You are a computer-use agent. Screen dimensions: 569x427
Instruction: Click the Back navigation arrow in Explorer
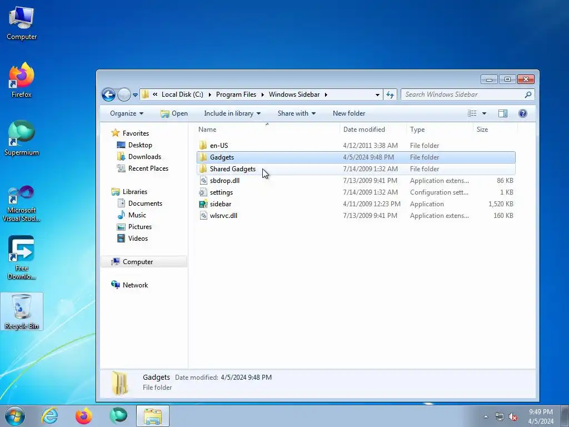click(x=108, y=95)
